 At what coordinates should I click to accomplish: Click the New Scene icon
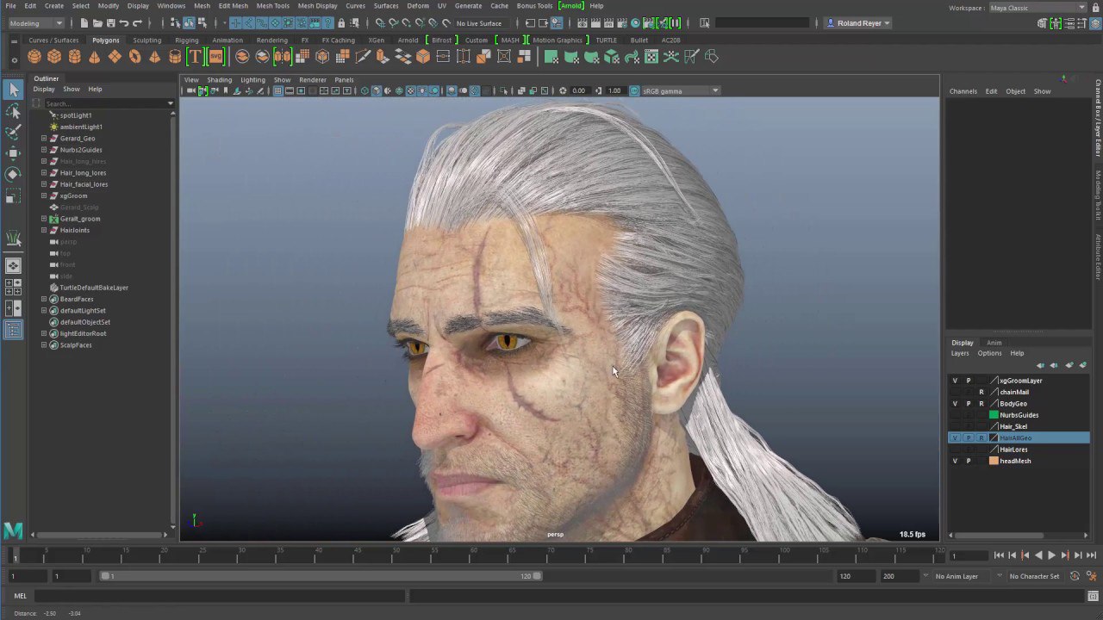pos(83,23)
